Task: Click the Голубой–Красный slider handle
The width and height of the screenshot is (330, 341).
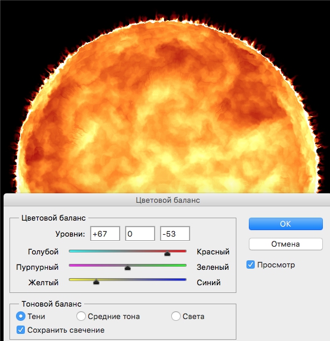Action: pyautogui.click(x=167, y=254)
